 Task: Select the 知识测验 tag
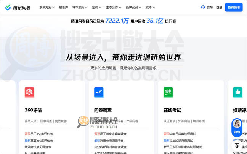(x=184, y=121)
